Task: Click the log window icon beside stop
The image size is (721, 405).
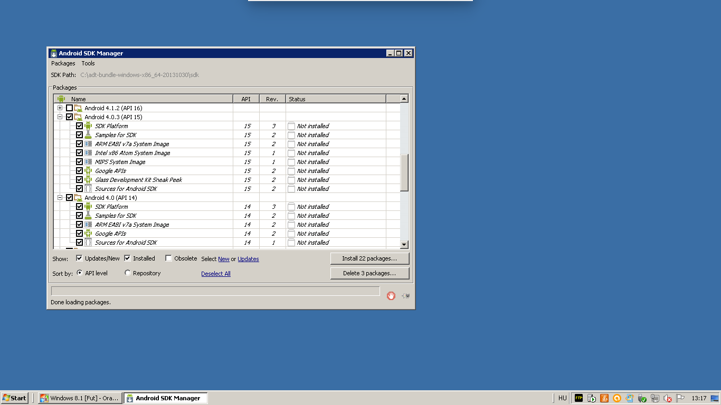Action: click(405, 296)
